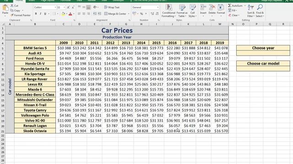
Task: Click the Paste clipboard icon
Action: 5,8
